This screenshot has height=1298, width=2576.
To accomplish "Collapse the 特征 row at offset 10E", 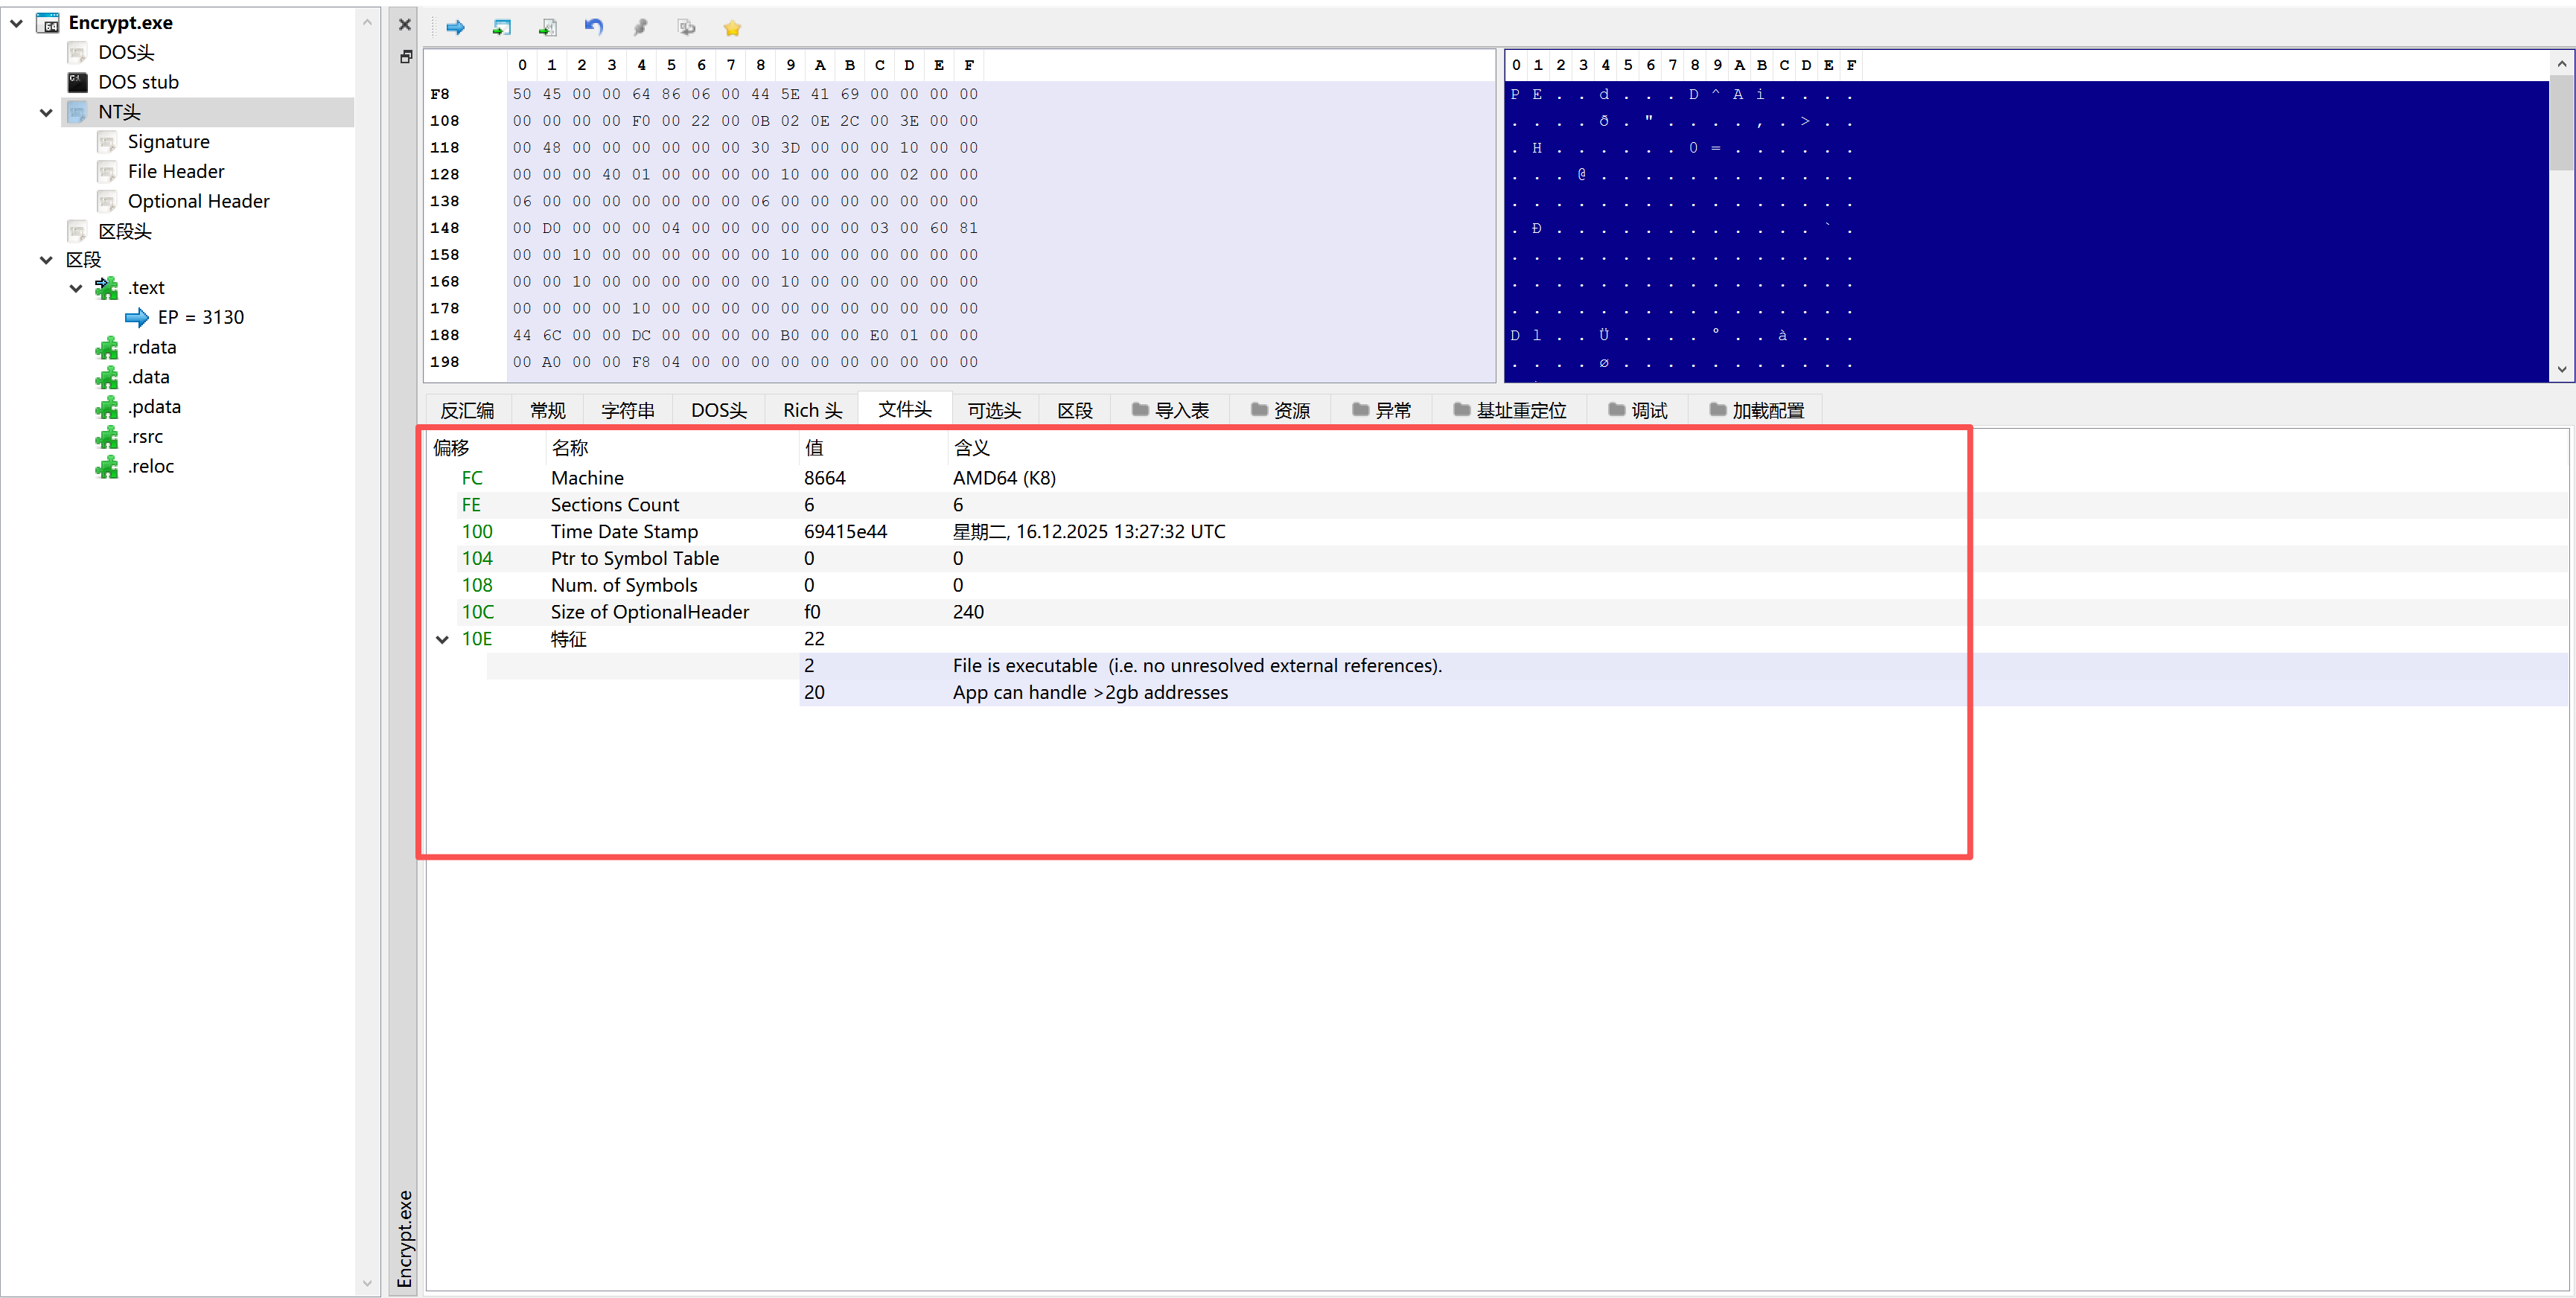I will click(x=442, y=639).
